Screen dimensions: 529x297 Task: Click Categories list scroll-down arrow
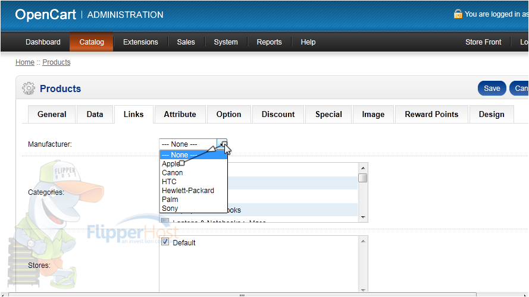[363, 217]
